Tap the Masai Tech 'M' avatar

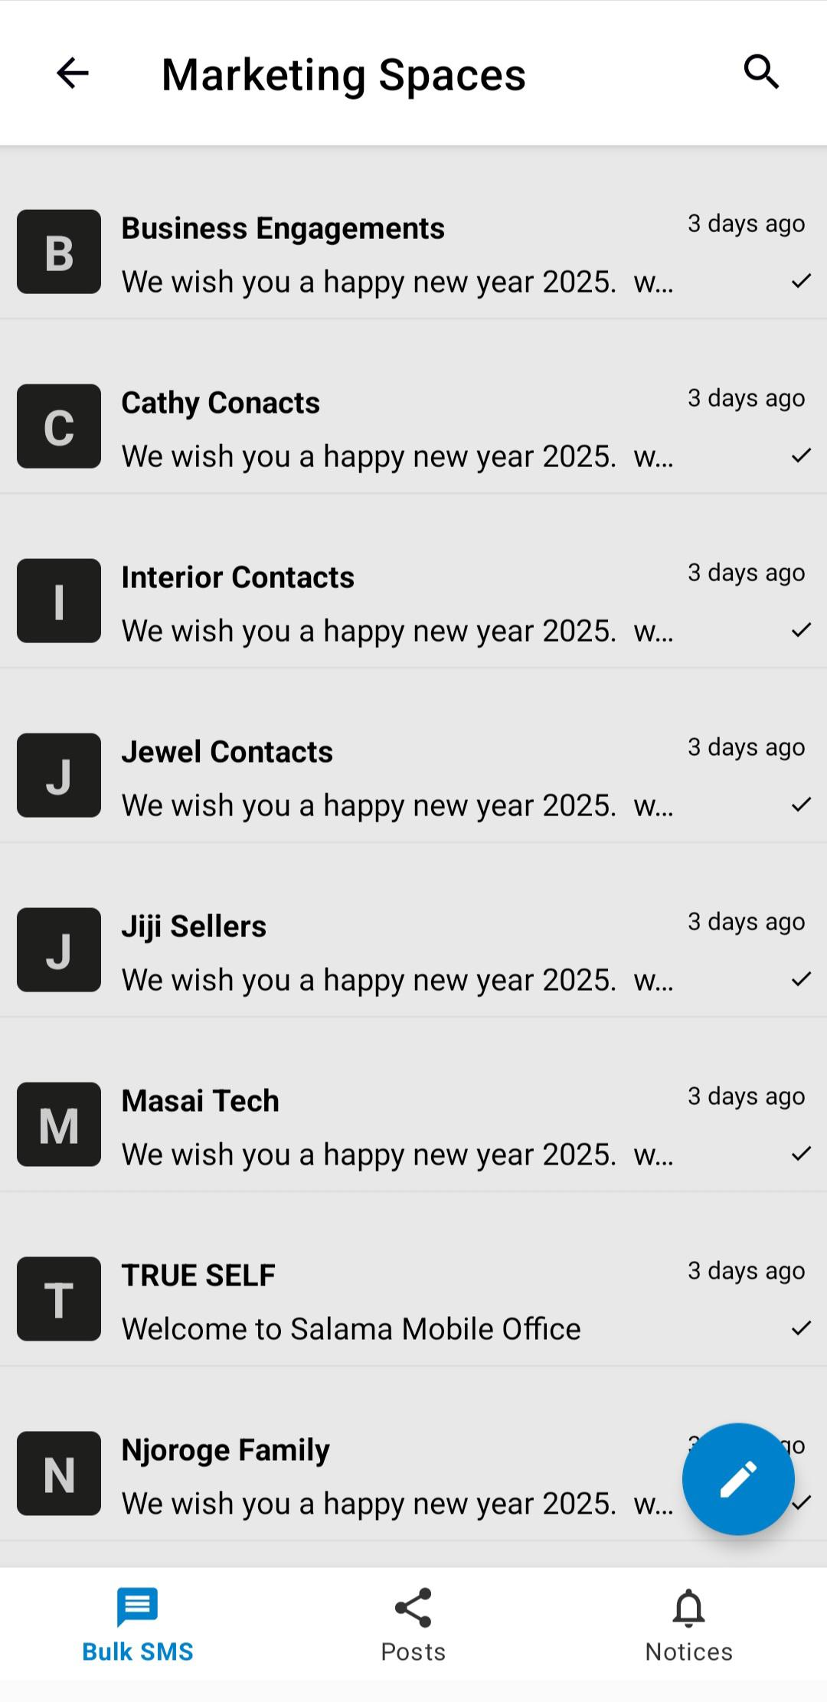59,1125
